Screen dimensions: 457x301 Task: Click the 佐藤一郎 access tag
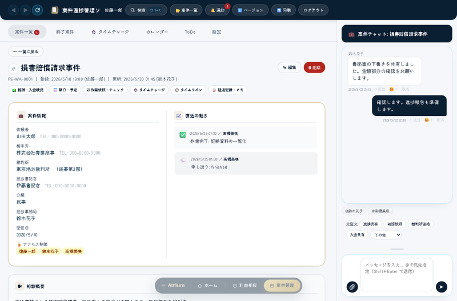click(x=27, y=251)
